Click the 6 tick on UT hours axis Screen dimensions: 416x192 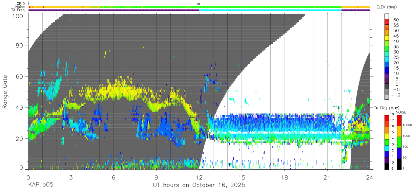114,177
